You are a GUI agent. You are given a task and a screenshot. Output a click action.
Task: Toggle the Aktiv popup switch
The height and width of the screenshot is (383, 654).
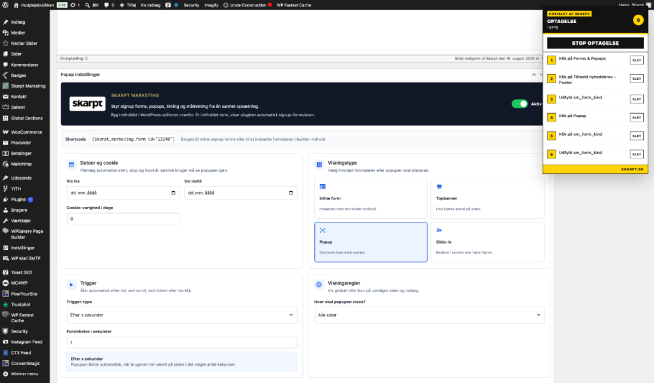[520, 104]
